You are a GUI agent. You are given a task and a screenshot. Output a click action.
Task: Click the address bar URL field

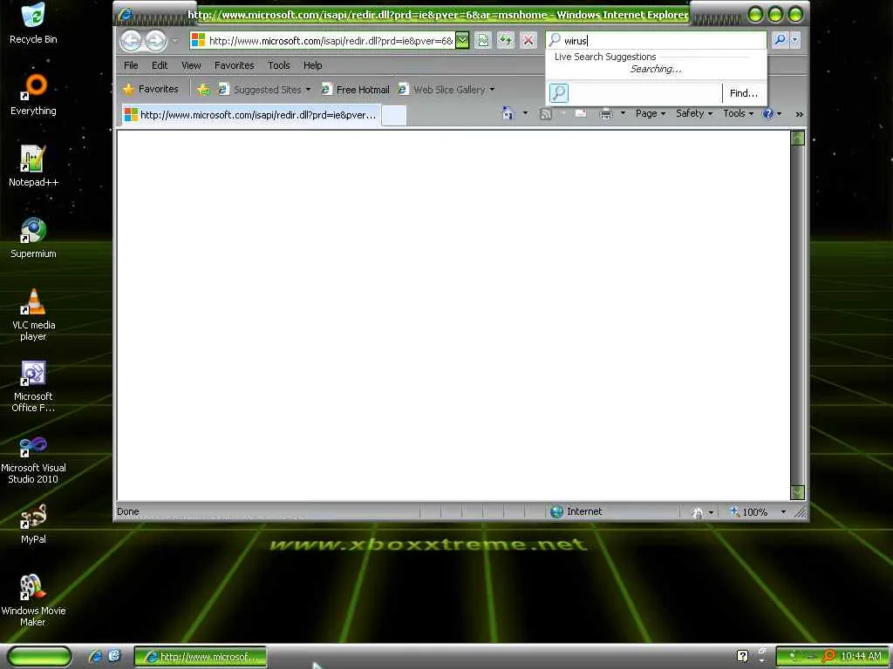(322, 40)
